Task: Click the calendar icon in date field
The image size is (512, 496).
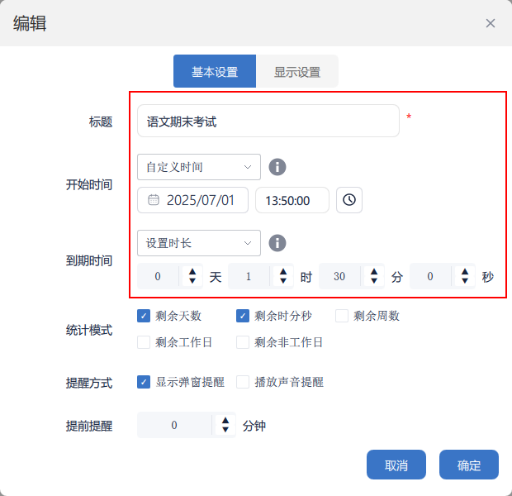Action: coord(154,200)
